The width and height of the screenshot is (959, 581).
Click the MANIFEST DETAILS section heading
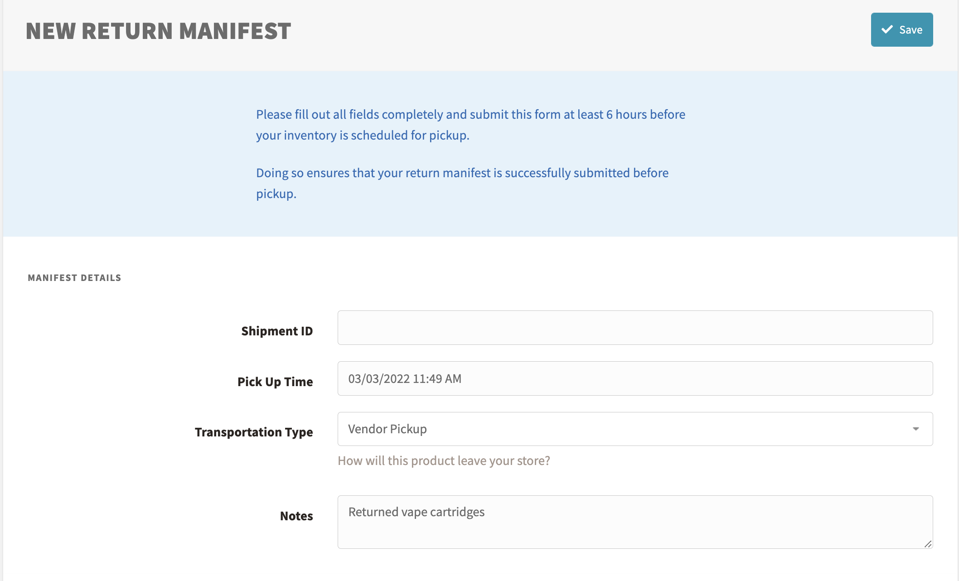74,278
